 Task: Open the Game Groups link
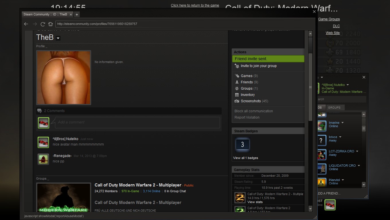tap(329, 19)
